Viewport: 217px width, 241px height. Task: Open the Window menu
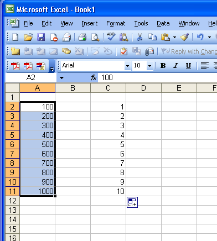pyautogui.click(x=189, y=23)
